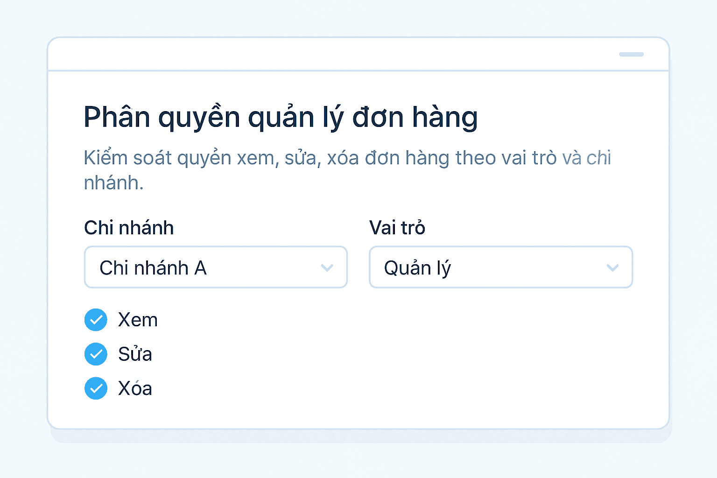Uncheck the Xem permission checkbox

pos(96,320)
